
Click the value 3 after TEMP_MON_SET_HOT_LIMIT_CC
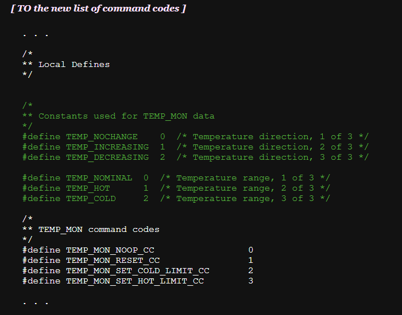point(250,281)
